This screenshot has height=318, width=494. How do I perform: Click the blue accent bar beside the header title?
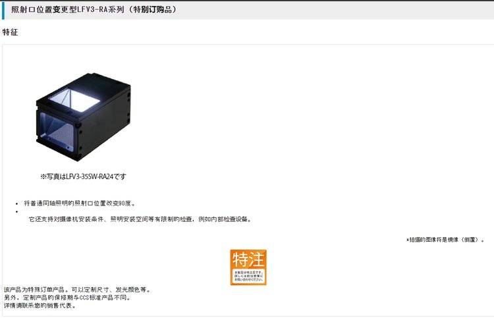click(3, 10)
